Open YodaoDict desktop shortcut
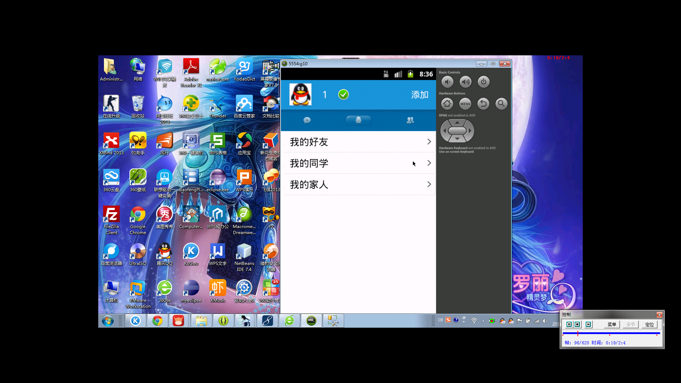Viewport: 681px width, 383px height. click(244, 70)
